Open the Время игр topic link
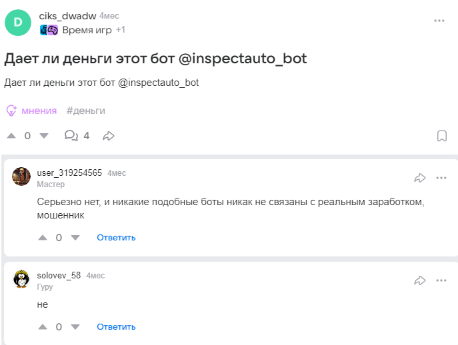The width and height of the screenshot is (458, 345). click(x=86, y=30)
